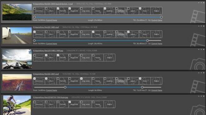206x115 pixels.
Task: Open the file path link of the cyclist photo
Action: (x=51, y=98)
